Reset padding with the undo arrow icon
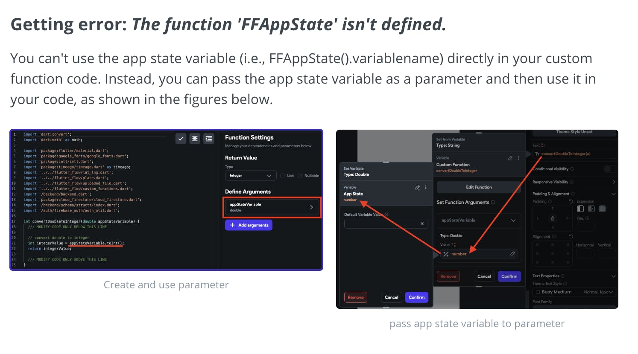 pyautogui.click(x=571, y=201)
